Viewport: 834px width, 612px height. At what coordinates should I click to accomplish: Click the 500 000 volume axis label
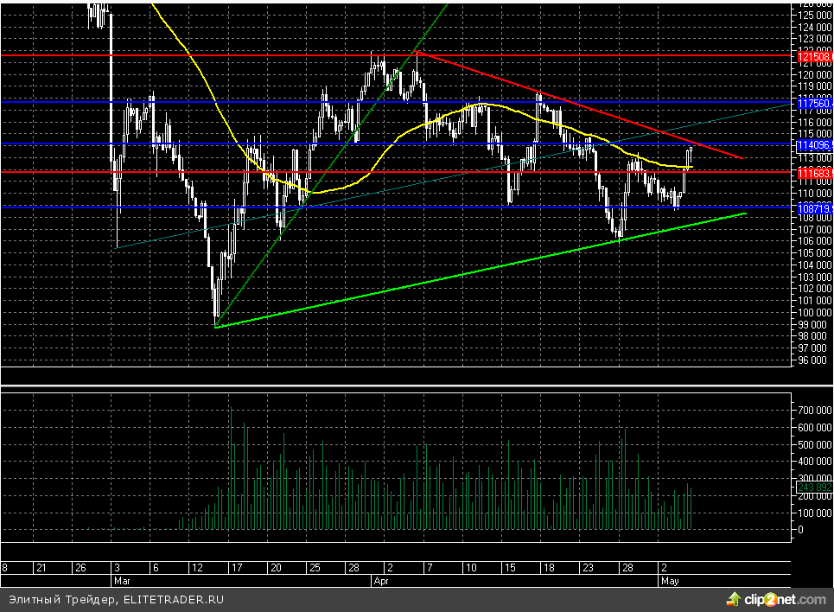pyautogui.click(x=814, y=444)
